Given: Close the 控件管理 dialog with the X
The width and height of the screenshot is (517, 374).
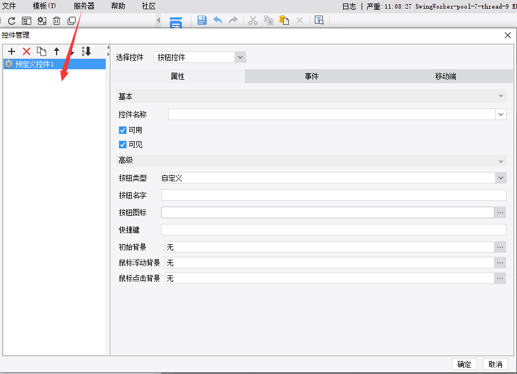Looking at the screenshot, I should (508, 35).
